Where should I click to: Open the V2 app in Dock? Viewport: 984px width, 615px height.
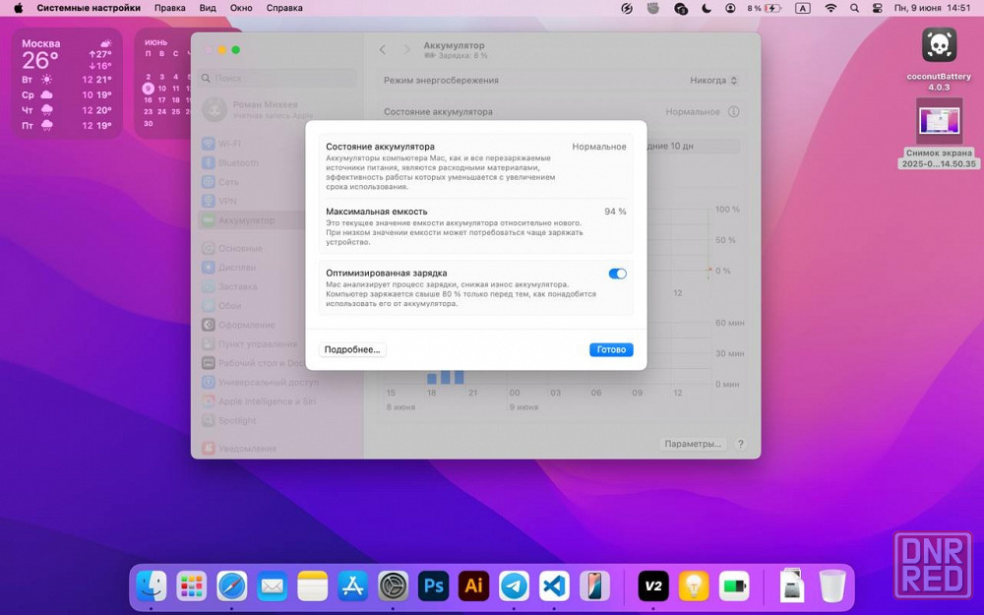[653, 586]
